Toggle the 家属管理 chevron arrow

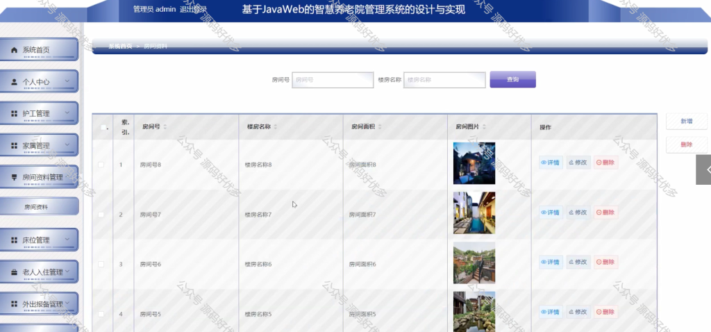click(67, 144)
